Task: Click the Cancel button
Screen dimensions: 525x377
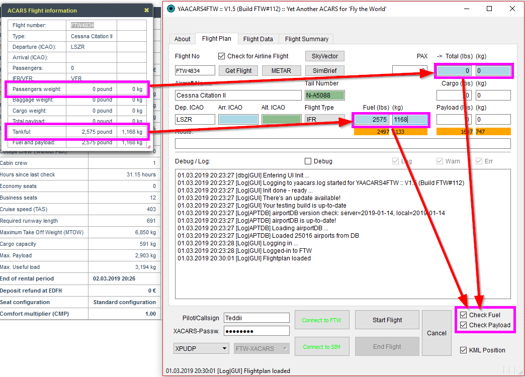Action: (436, 333)
